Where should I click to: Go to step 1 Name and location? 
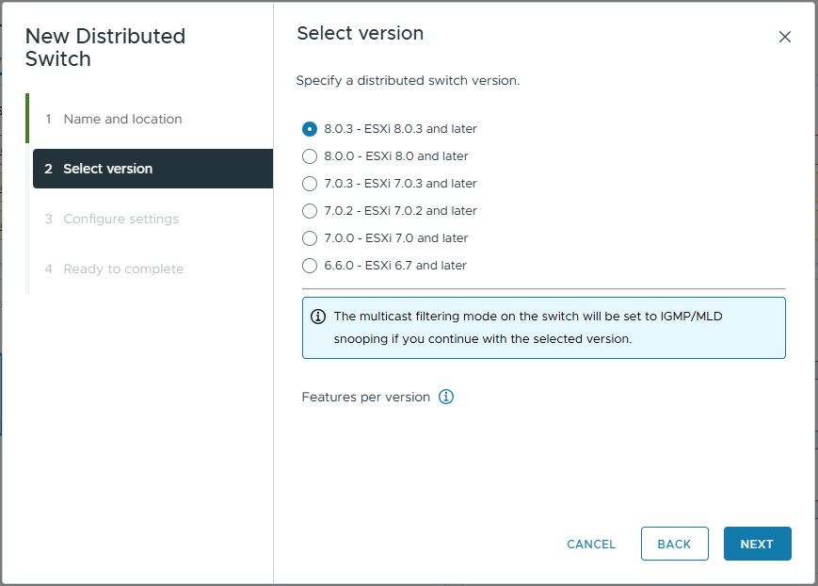tap(122, 119)
